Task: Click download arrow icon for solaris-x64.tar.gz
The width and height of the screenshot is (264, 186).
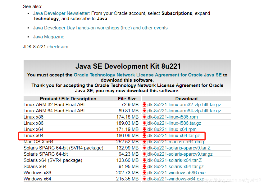Action: click(x=144, y=167)
